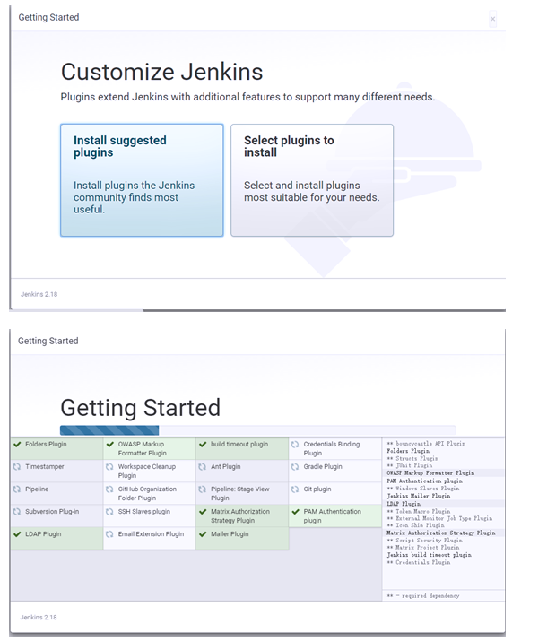Click Matrix Project Plugin log line
Image resolution: width=547 pixels, height=641 pixels.
click(423, 548)
